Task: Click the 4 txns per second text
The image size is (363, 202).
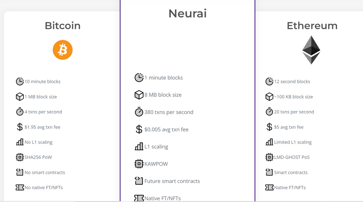Action: coord(43,112)
